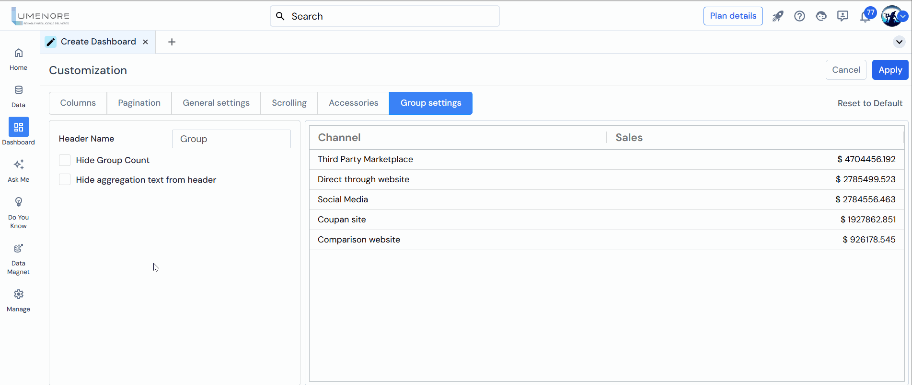Switch to the Pagination tab
The width and height of the screenshot is (912, 385).
139,103
